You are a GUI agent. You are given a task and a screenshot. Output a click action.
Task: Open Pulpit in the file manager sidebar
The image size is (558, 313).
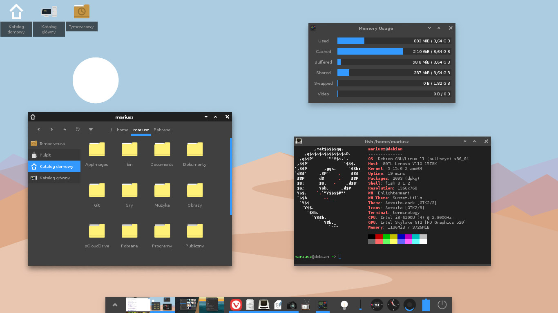54,155
